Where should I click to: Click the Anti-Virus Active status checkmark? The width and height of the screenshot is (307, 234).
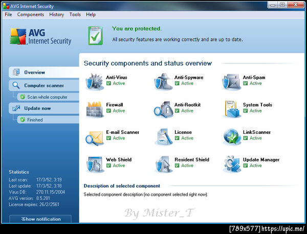pyautogui.click(x=108, y=83)
